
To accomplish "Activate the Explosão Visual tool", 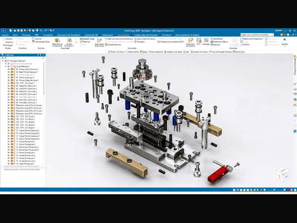I will pyautogui.click(x=87, y=39).
